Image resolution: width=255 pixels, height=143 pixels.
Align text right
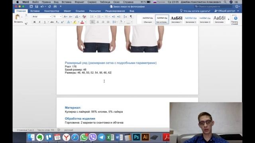(x=103, y=22)
